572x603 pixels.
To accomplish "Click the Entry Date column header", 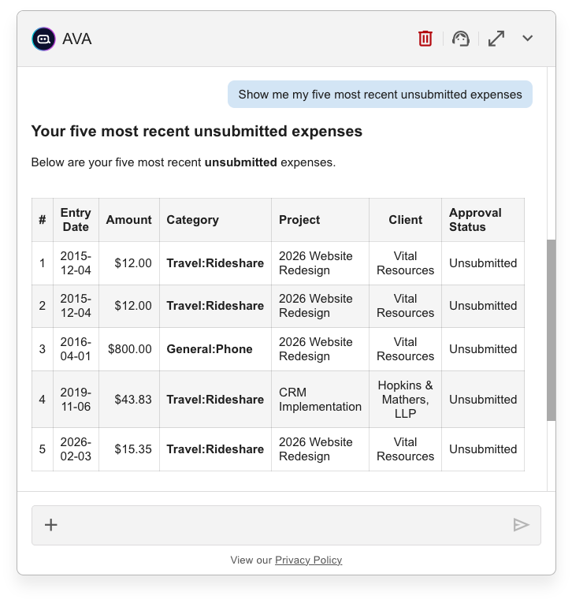I will [x=76, y=220].
